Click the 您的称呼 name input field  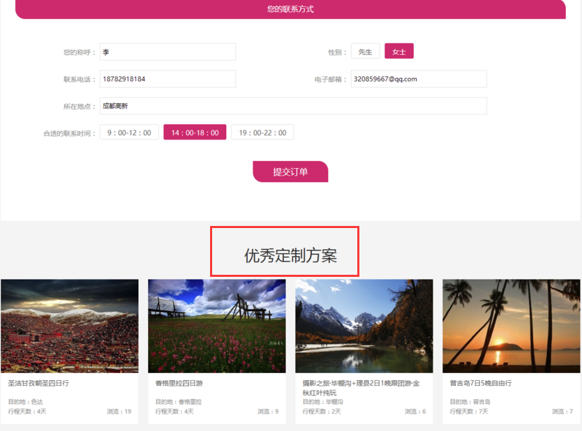(167, 52)
